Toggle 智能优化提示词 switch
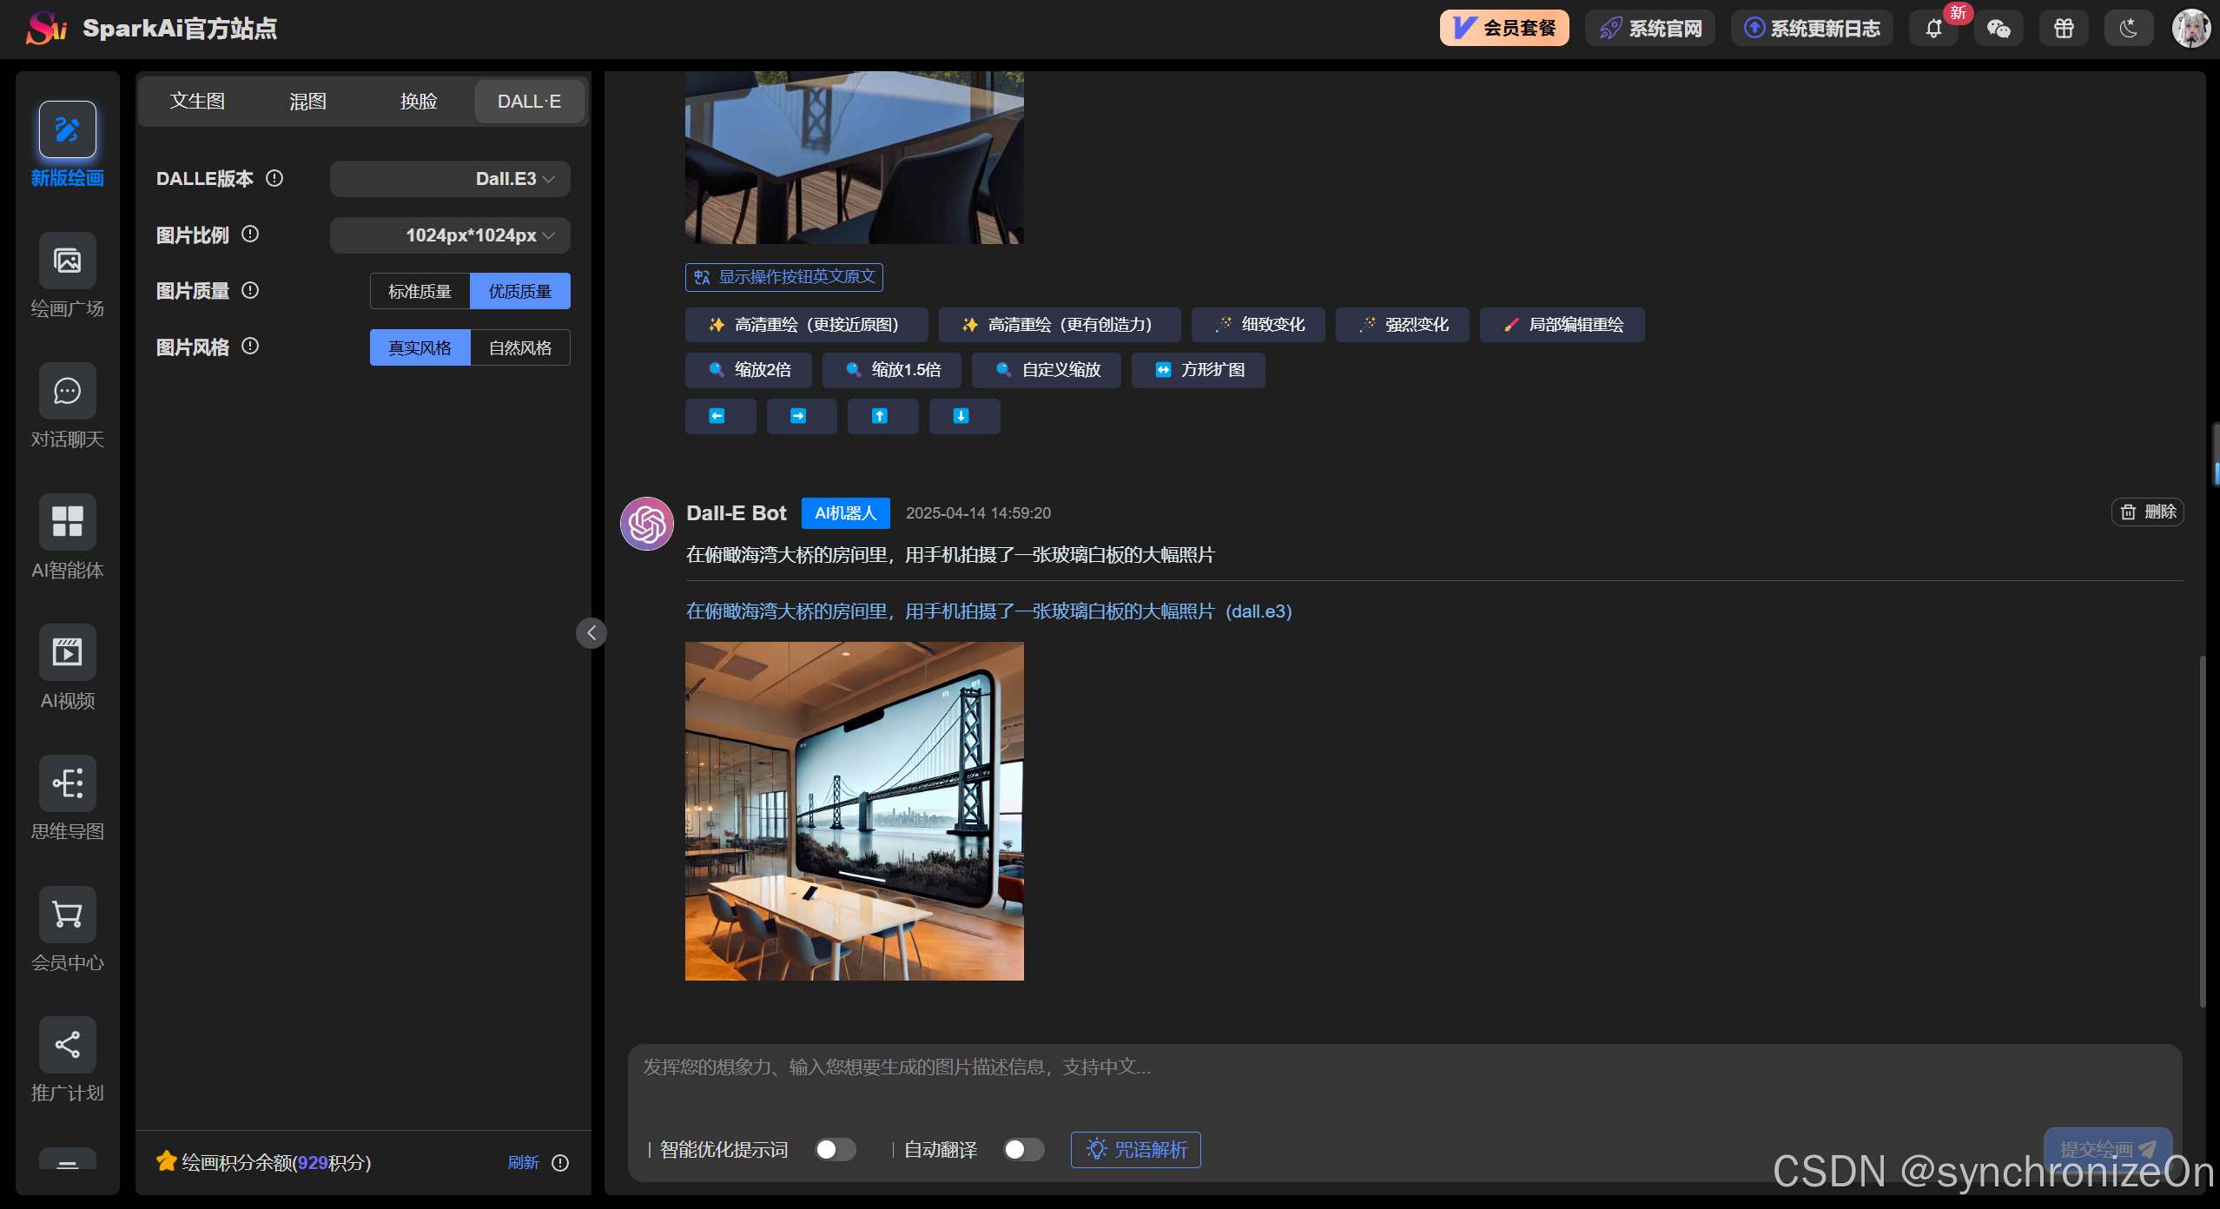This screenshot has height=1209, width=2220. 836,1149
